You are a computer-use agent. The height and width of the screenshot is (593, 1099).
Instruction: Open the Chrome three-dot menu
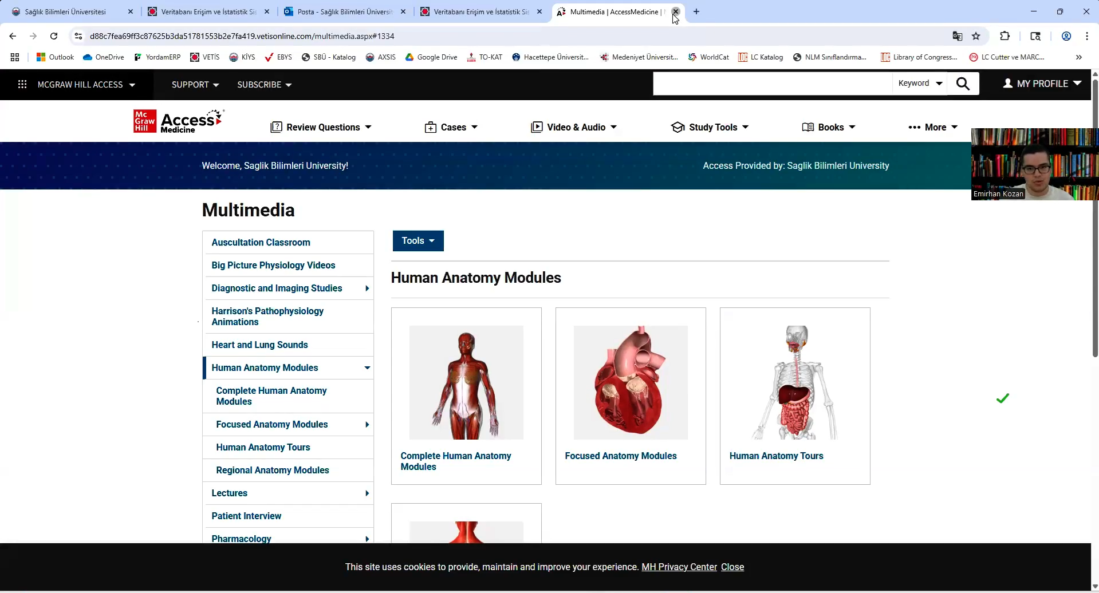tap(1086, 36)
